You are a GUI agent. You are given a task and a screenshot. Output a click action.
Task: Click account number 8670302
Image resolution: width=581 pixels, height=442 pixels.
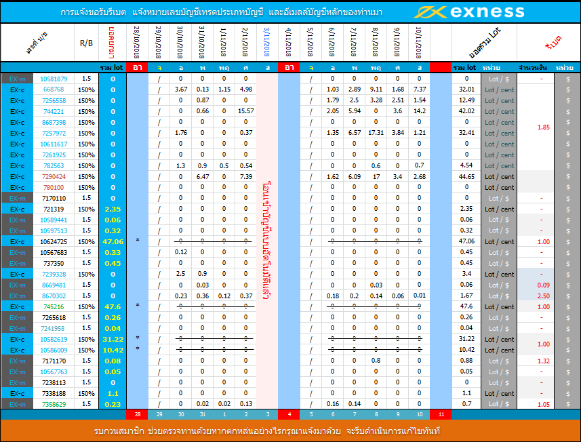click(54, 296)
